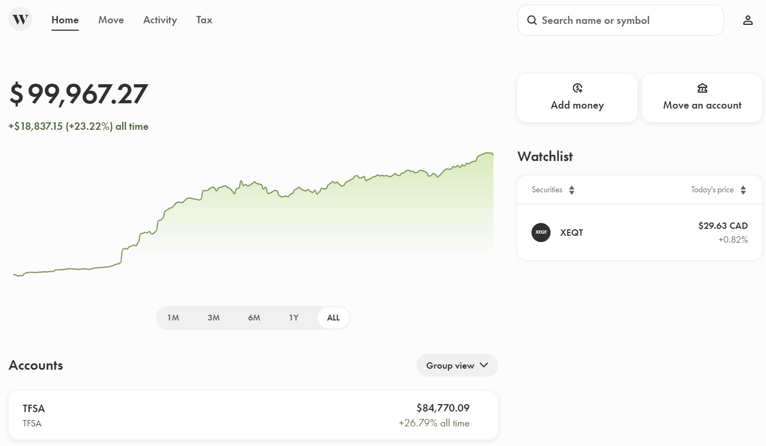Switch chart to 1Y view
The height and width of the screenshot is (446, 766).
coord(293,317)
